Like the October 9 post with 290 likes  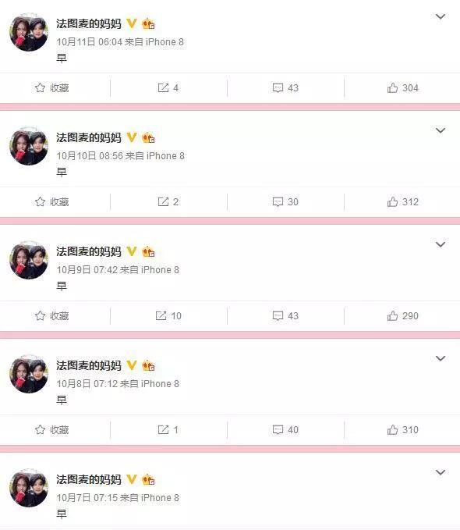point(402,315)
